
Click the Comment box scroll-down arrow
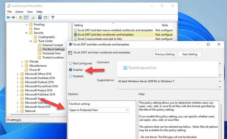tap(220, 75)
